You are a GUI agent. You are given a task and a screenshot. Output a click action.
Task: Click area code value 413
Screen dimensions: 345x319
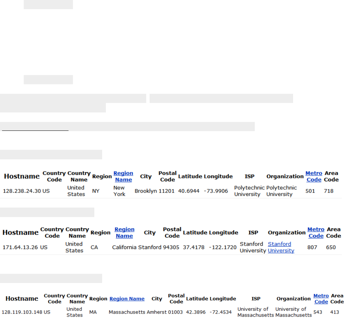pos(335,312)
